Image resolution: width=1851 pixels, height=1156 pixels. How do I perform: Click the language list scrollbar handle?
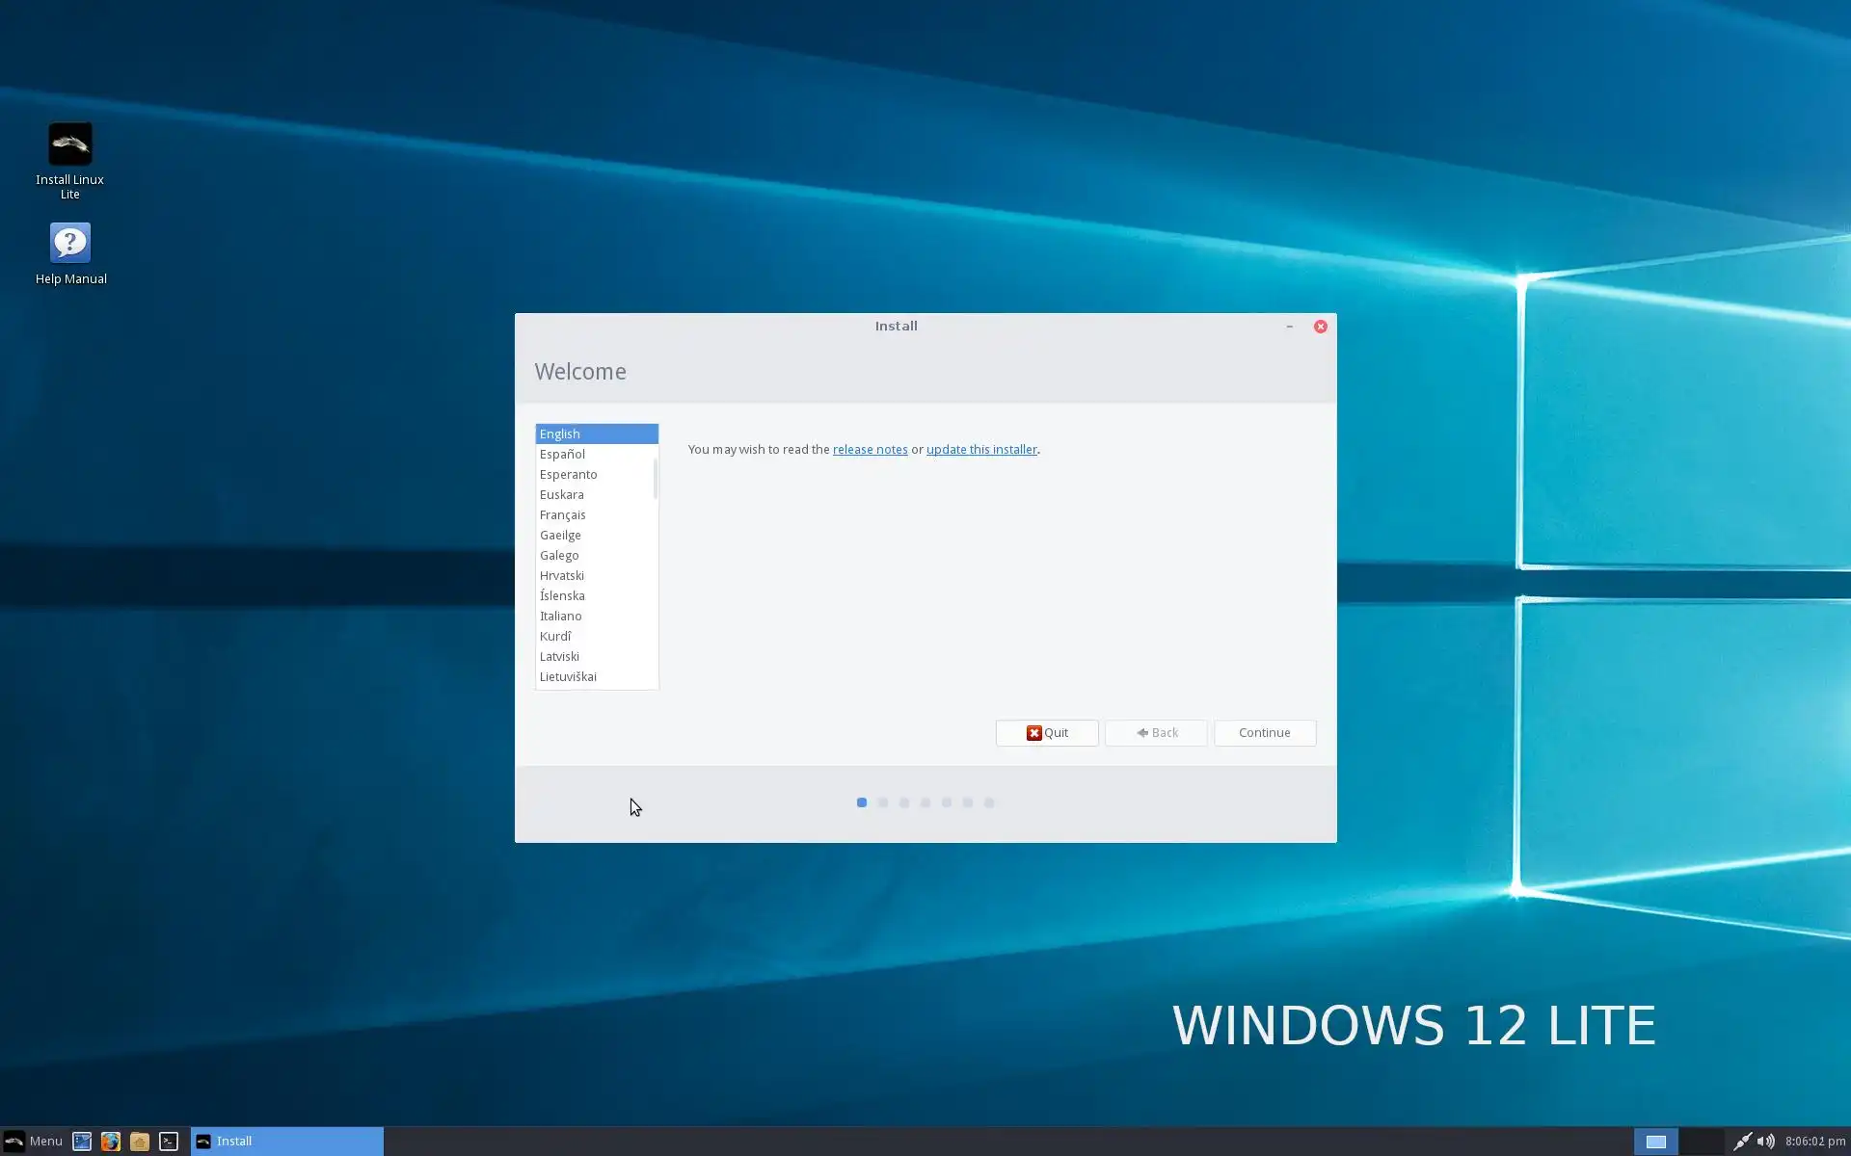(656, 479)
